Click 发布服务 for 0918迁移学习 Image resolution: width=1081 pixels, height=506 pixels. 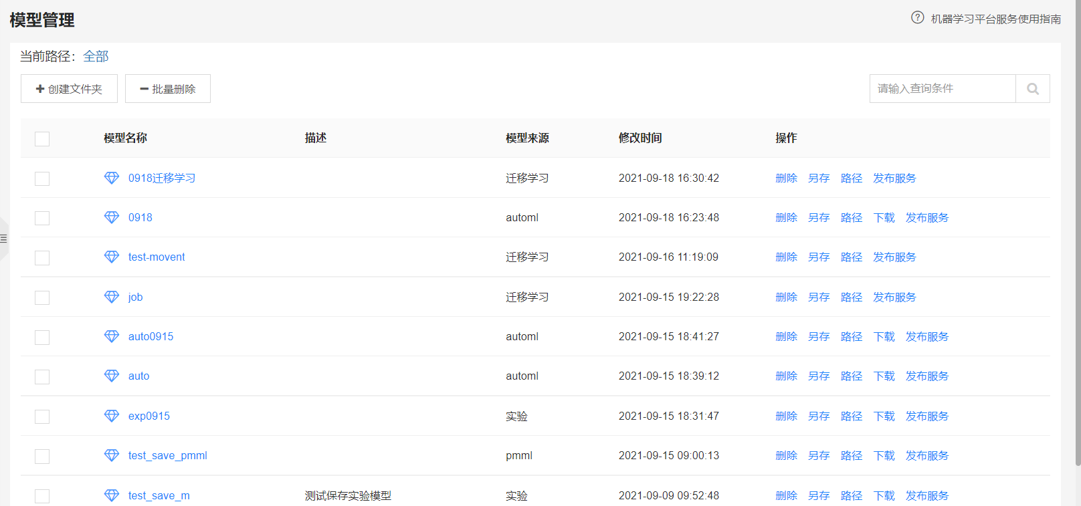[x=894, y=178]
